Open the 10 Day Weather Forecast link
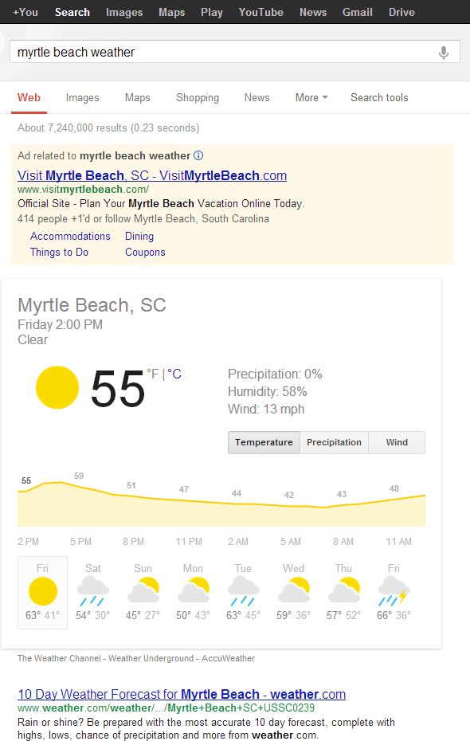This screenshot has height=741, width=470. [182, 694]
